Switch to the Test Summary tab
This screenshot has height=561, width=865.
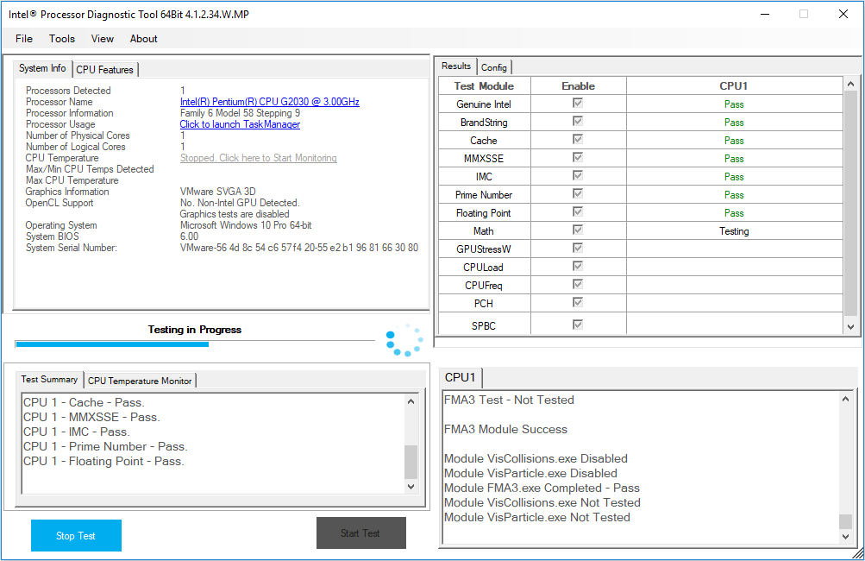pos(49,380)
